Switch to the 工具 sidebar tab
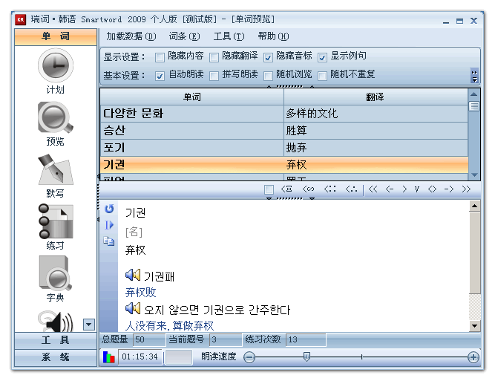The width and height of the screenshot is (495, 381). click(x=56, y=340)
